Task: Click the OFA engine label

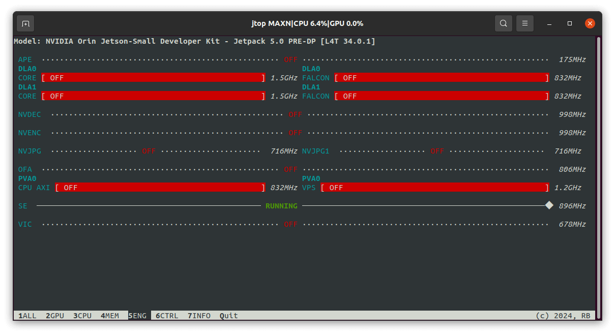Action: 25,169
